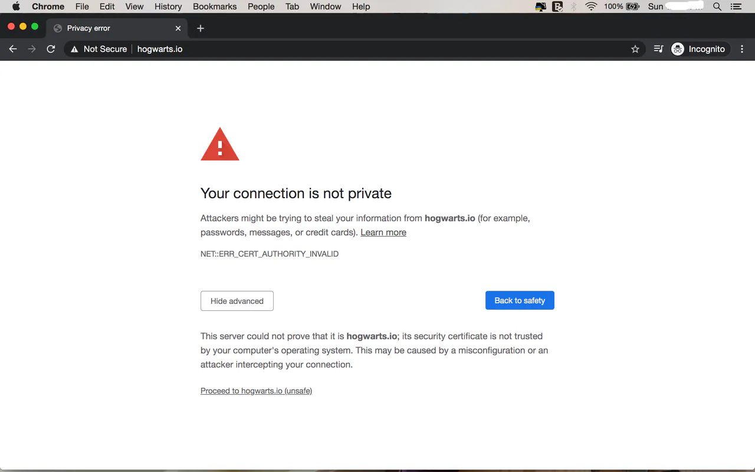Open the Tab menu

click(292, 6)
